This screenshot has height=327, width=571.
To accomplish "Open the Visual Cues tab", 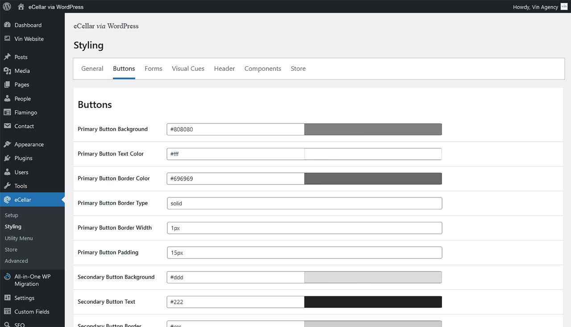I will [x=188, y=69].
